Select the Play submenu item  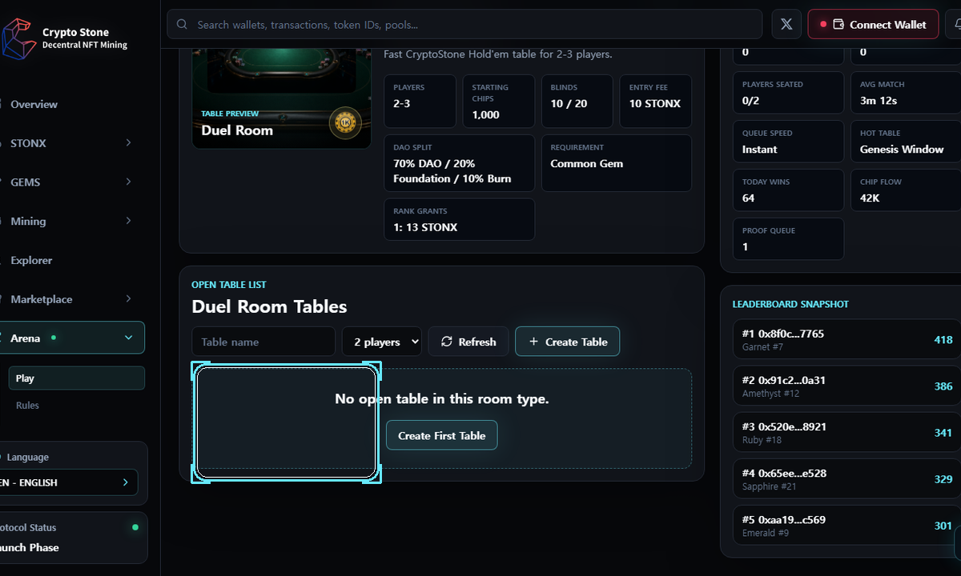coord(76,378)
